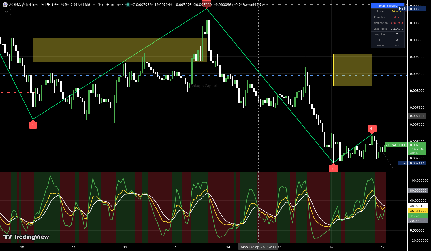This screenshot has height=251, width=431.
Task: Click wave label 1 marker
Action: pos(33,124)
